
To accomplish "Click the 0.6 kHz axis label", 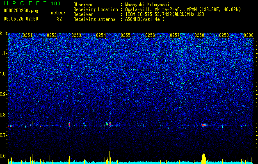I will click(4, 156).
